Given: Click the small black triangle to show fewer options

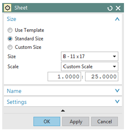Looking at the screenshot, I should pos(63,111).
